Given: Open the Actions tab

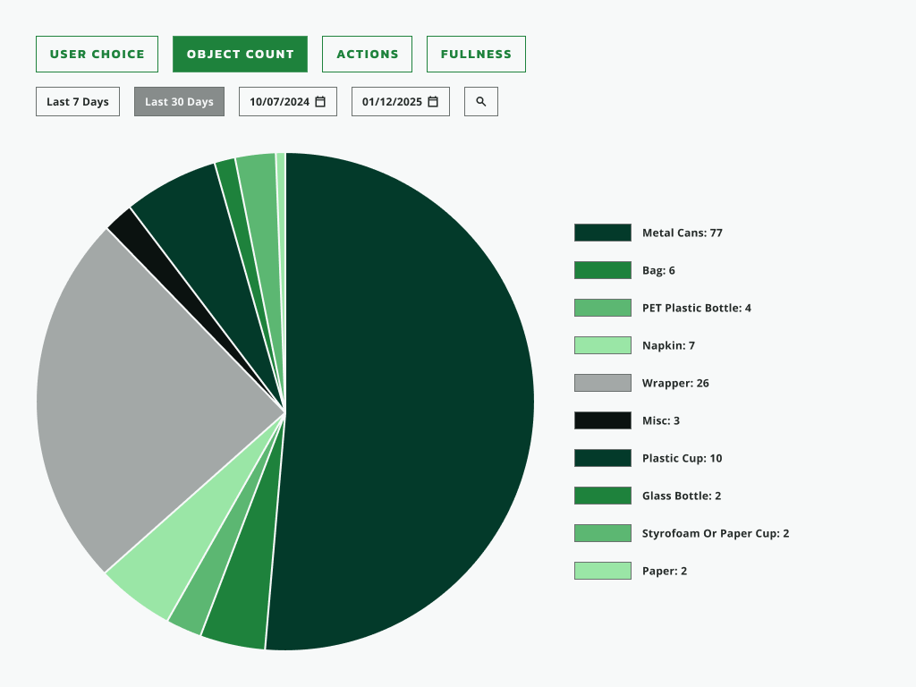Looking at the screenshot, I should [367, 55].
